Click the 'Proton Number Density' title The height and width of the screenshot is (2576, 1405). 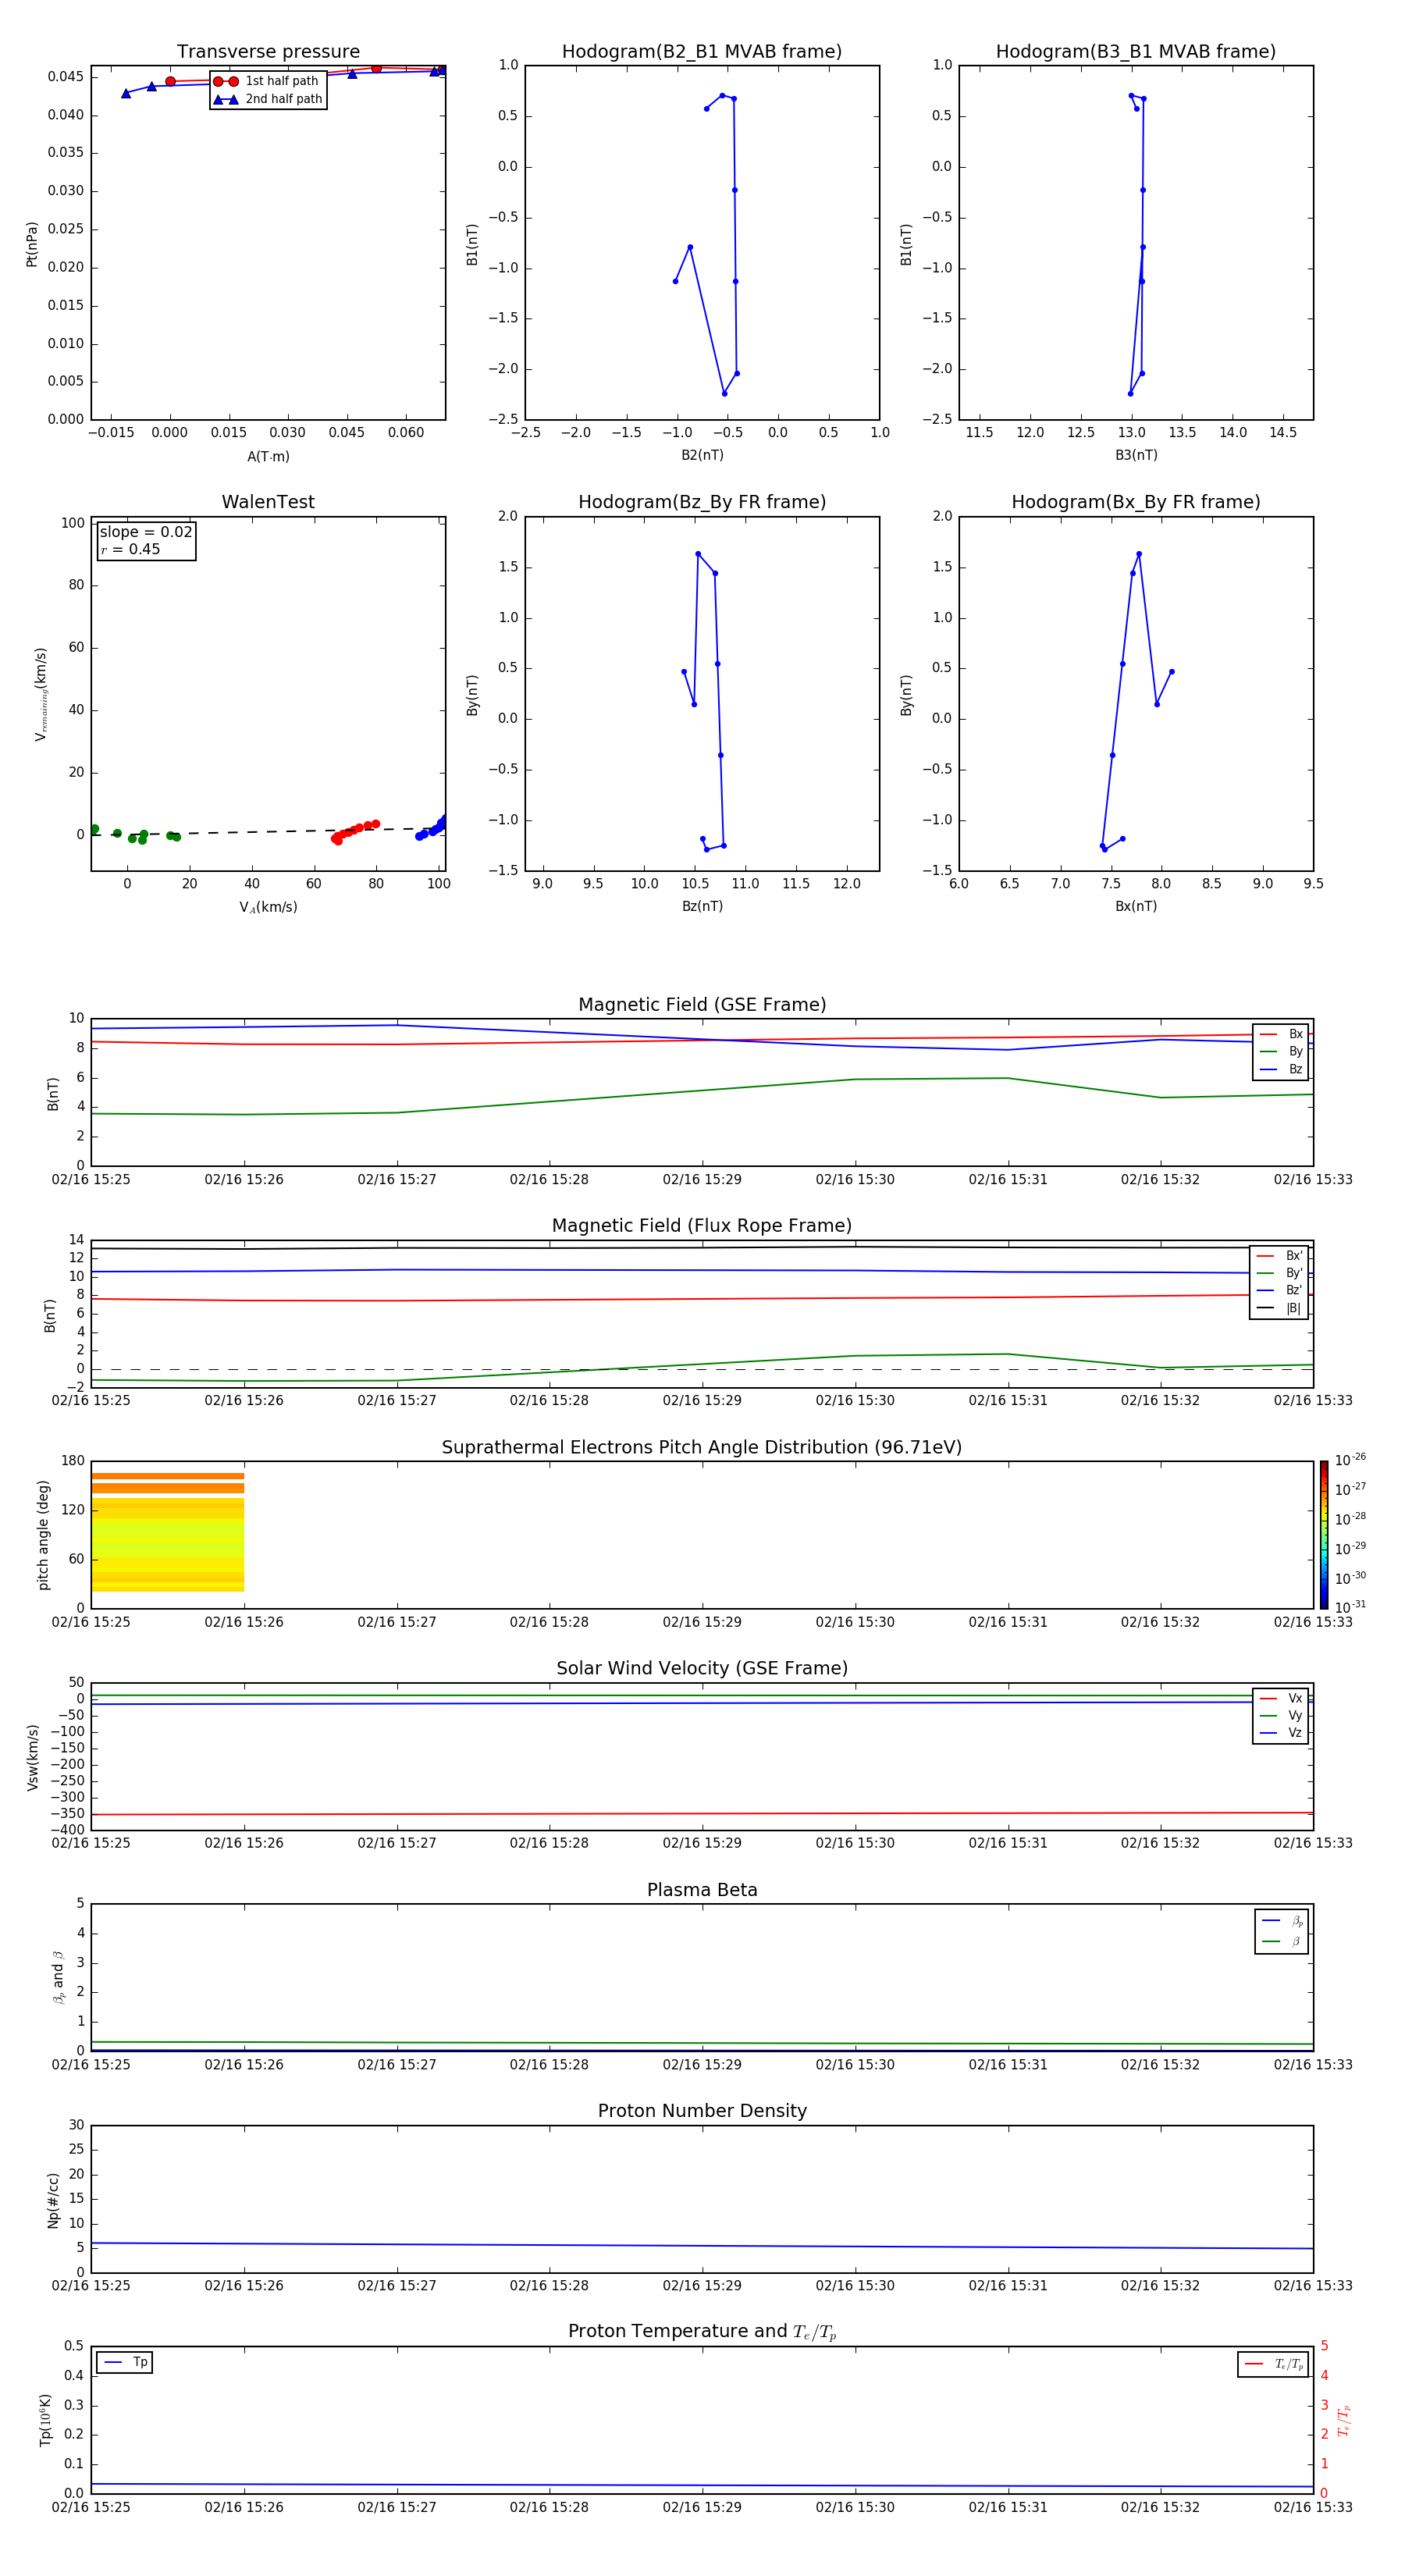(702, 2111)
